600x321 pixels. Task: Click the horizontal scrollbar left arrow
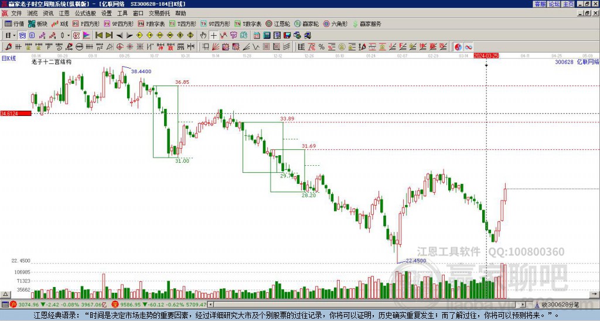[x=210, y=305]
